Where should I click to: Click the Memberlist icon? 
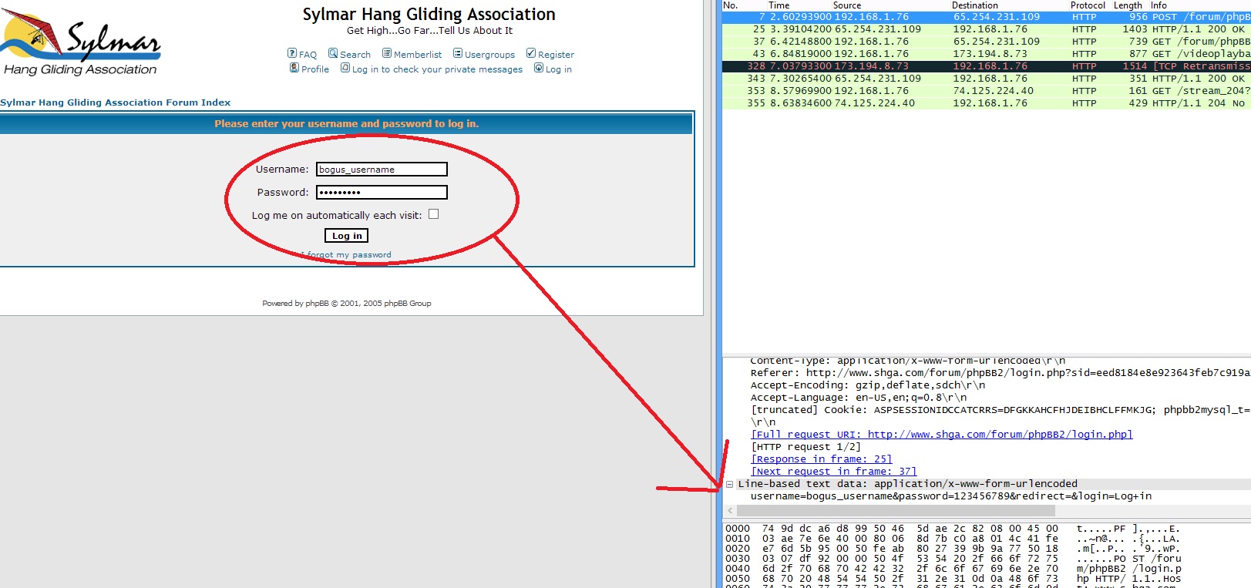pyautogui.click(x=387, y=53)
